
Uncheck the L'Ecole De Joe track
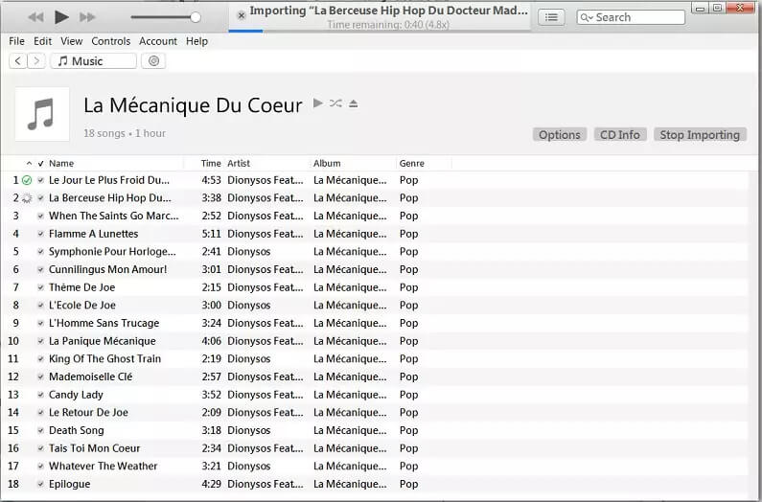[x=41, y=306]
